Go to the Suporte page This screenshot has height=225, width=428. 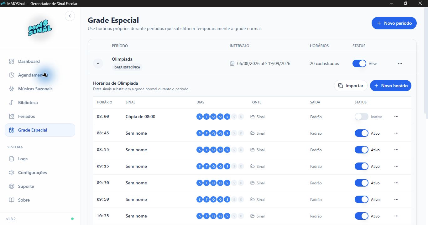click(40, 186)
